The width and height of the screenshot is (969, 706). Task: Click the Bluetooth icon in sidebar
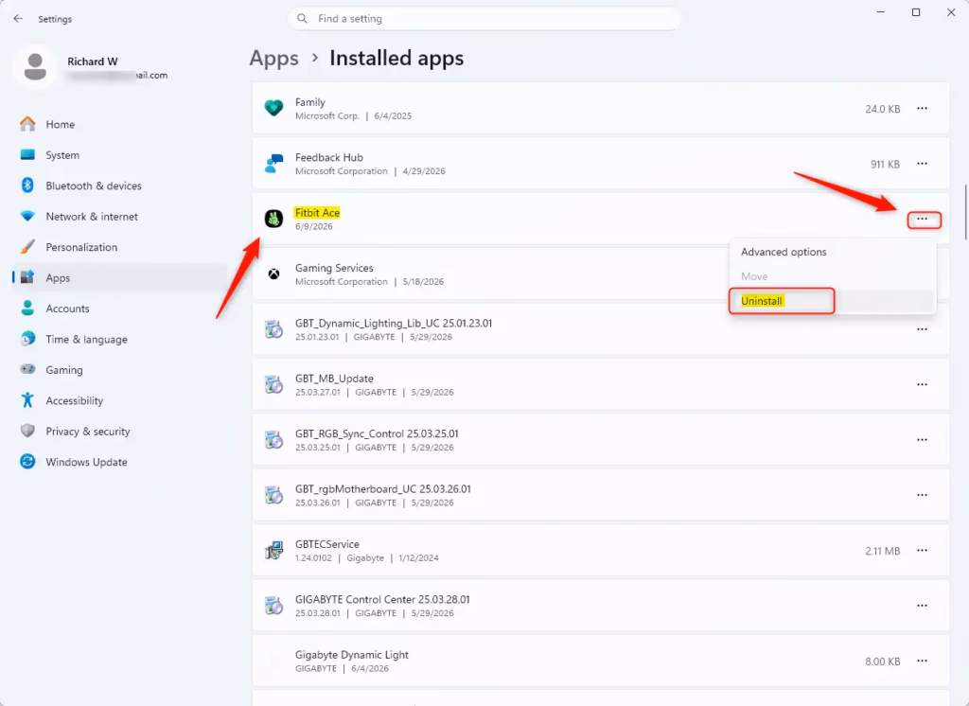pyautogui.click(x=27, y=185)
